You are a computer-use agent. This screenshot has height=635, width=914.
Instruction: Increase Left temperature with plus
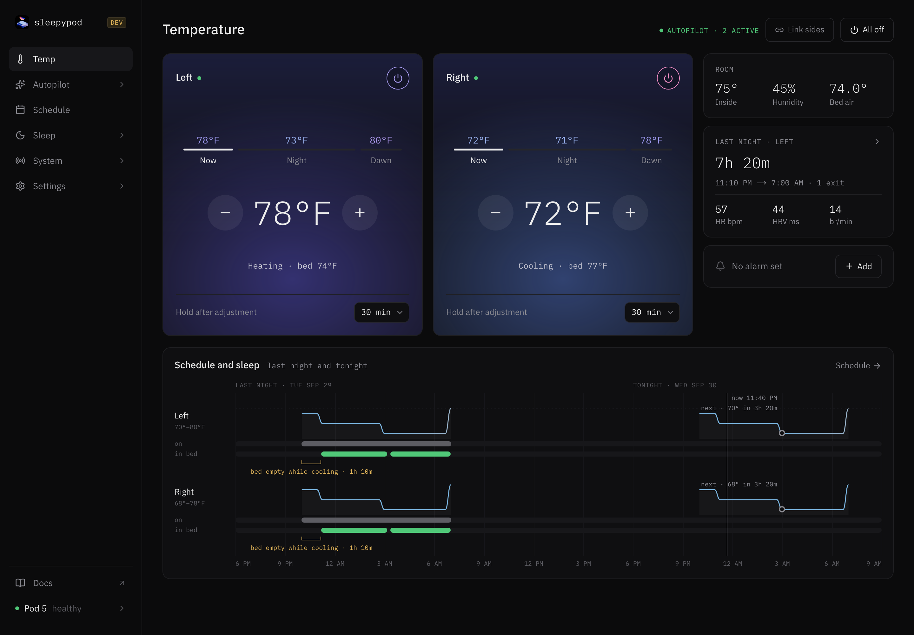360,213
